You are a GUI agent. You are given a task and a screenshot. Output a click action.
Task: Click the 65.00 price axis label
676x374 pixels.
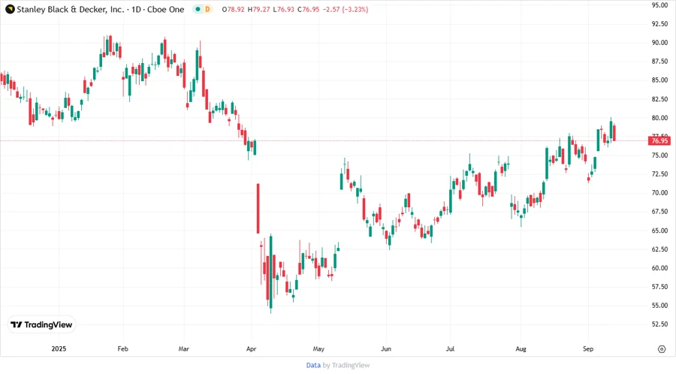[x=659, y=230]
